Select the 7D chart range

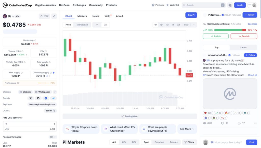pos(161,25)
